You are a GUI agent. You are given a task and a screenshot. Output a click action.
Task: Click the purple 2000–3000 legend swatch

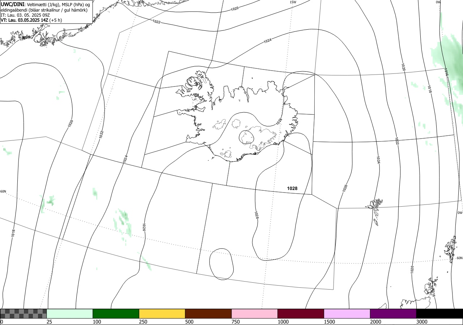[393, 313]
